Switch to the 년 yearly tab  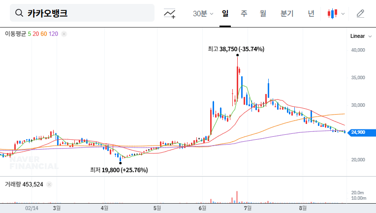(311, 13)
